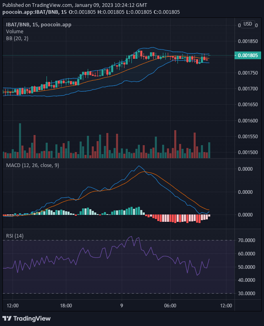Image resolution: width=264 pixels, height=326 pixels.
Task: Click the 0.001600 price axis label
Action: 248,121
